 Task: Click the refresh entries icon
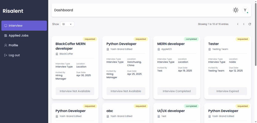pos(250,24)
